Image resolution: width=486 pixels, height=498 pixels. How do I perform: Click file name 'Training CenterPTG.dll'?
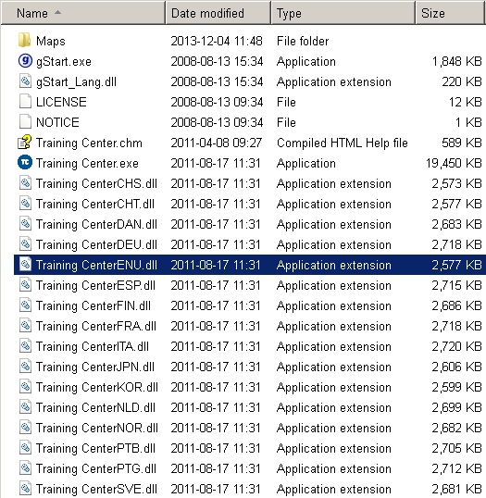pos(96,468)
